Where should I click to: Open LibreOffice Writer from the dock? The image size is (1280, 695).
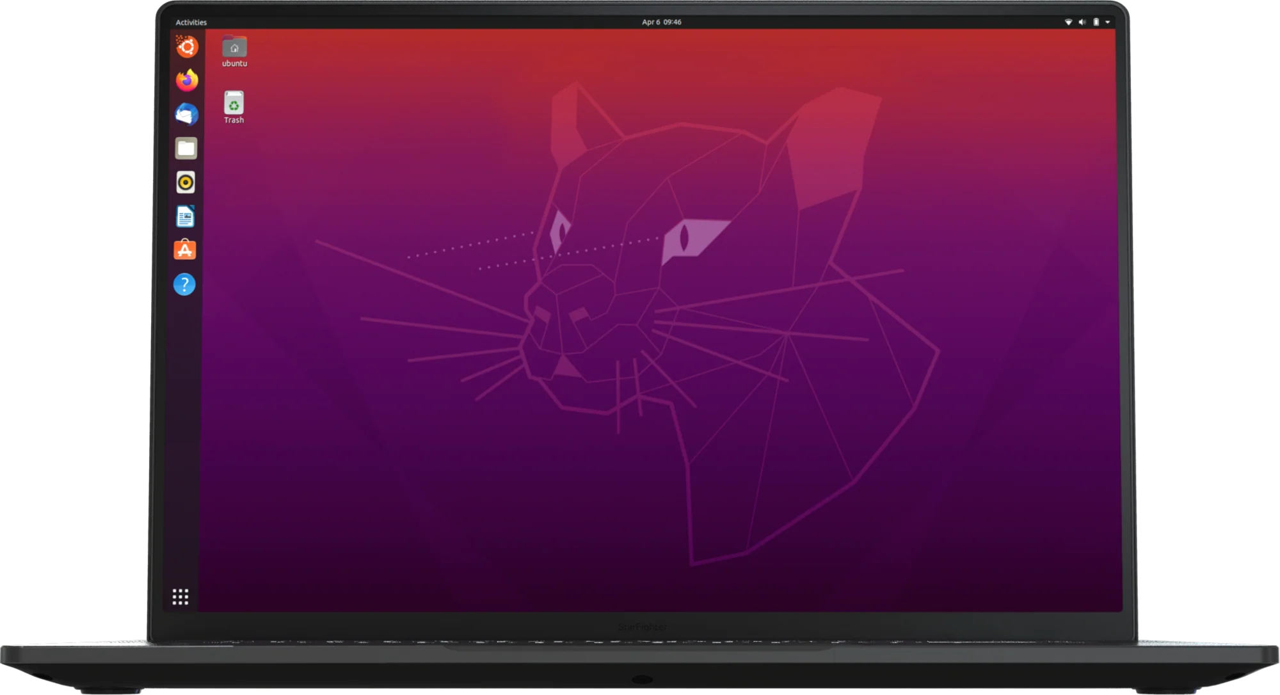coord(185,216)
